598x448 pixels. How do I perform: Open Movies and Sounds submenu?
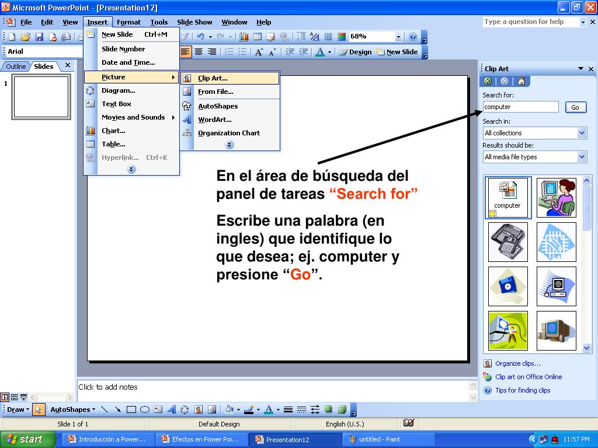click(131, 117)
